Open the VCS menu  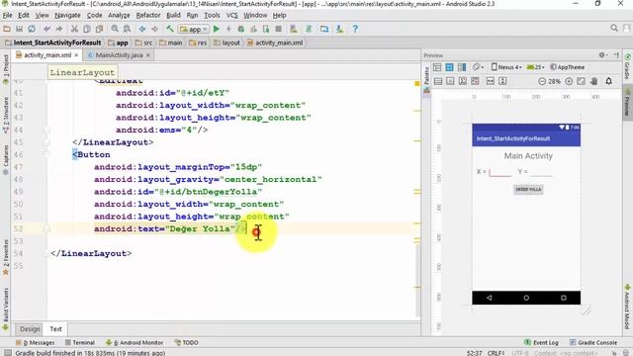pyautogui.click(x=231, y=16)
